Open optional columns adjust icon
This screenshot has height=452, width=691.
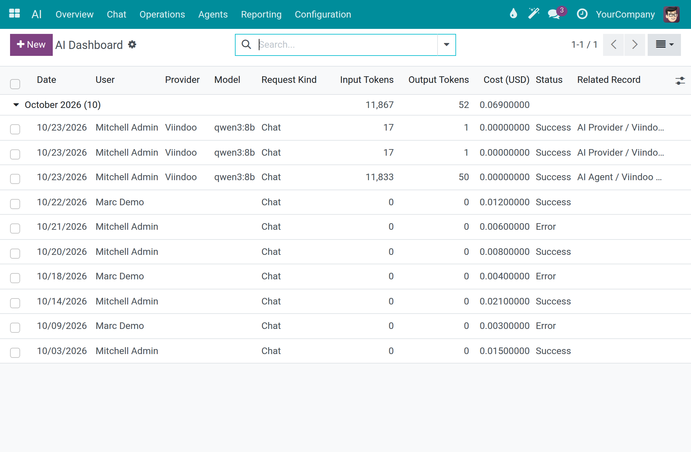[x=680, y=81]
